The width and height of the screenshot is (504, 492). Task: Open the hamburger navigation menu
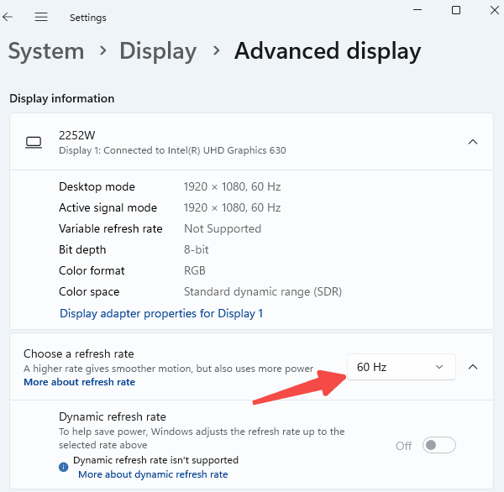click(41, 17)
